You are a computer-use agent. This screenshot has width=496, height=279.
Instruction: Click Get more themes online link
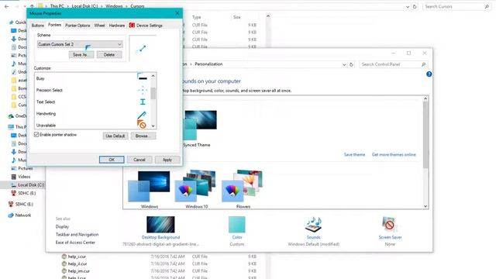[x=394, y=155]
